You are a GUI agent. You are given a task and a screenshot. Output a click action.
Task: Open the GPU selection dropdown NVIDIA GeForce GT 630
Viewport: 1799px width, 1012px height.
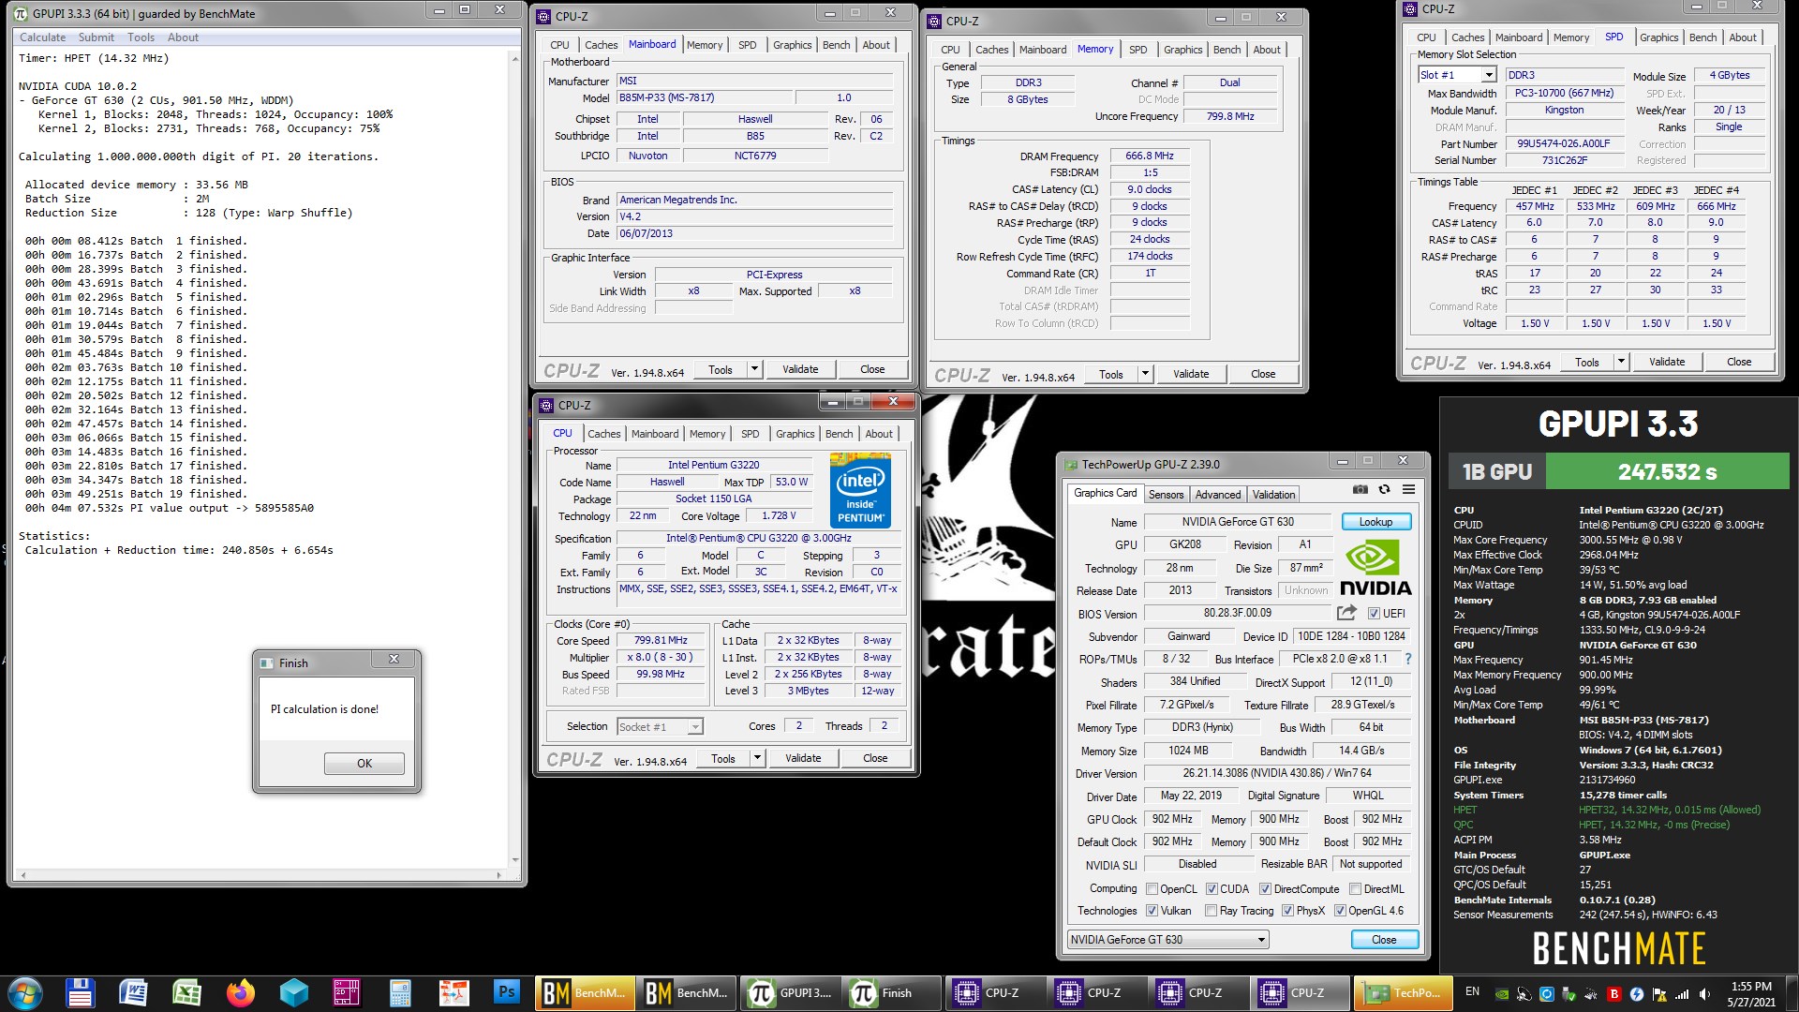(x=1168, y=940)
